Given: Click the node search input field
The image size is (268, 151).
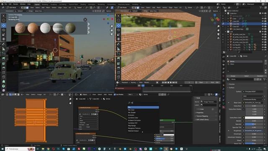Looking at the screenshot, I should tap(143, 103).
